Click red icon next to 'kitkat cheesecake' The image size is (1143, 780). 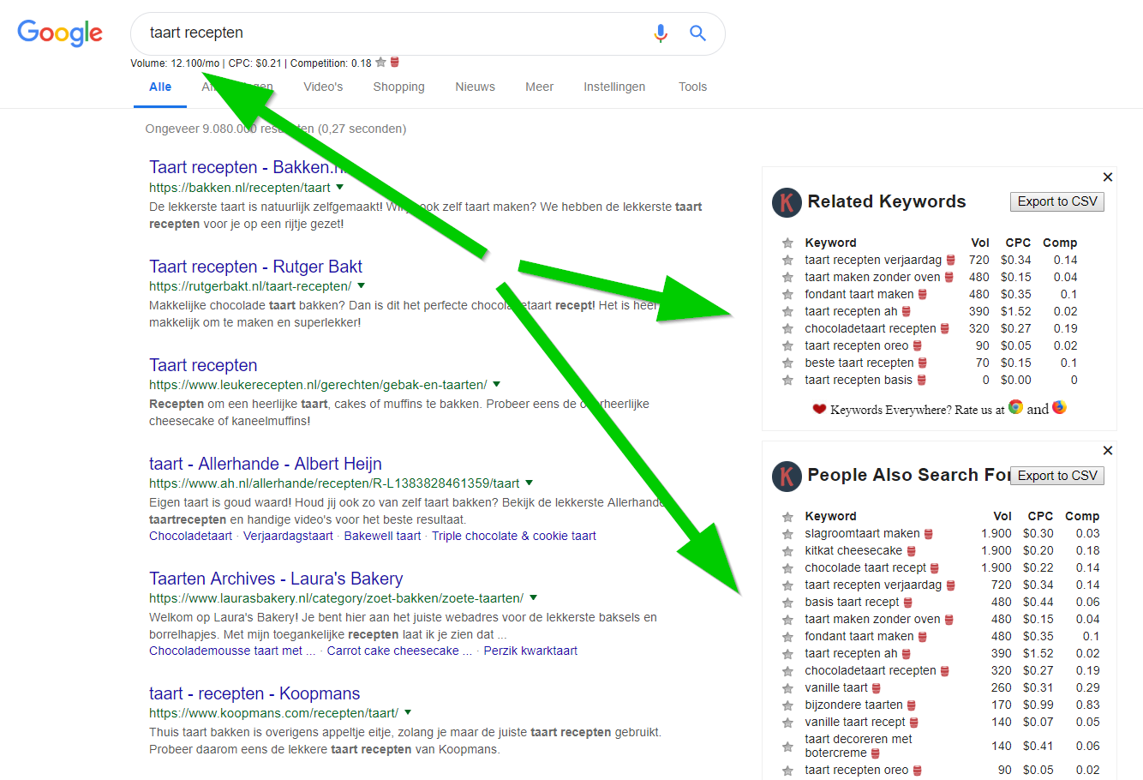[912, 550]
